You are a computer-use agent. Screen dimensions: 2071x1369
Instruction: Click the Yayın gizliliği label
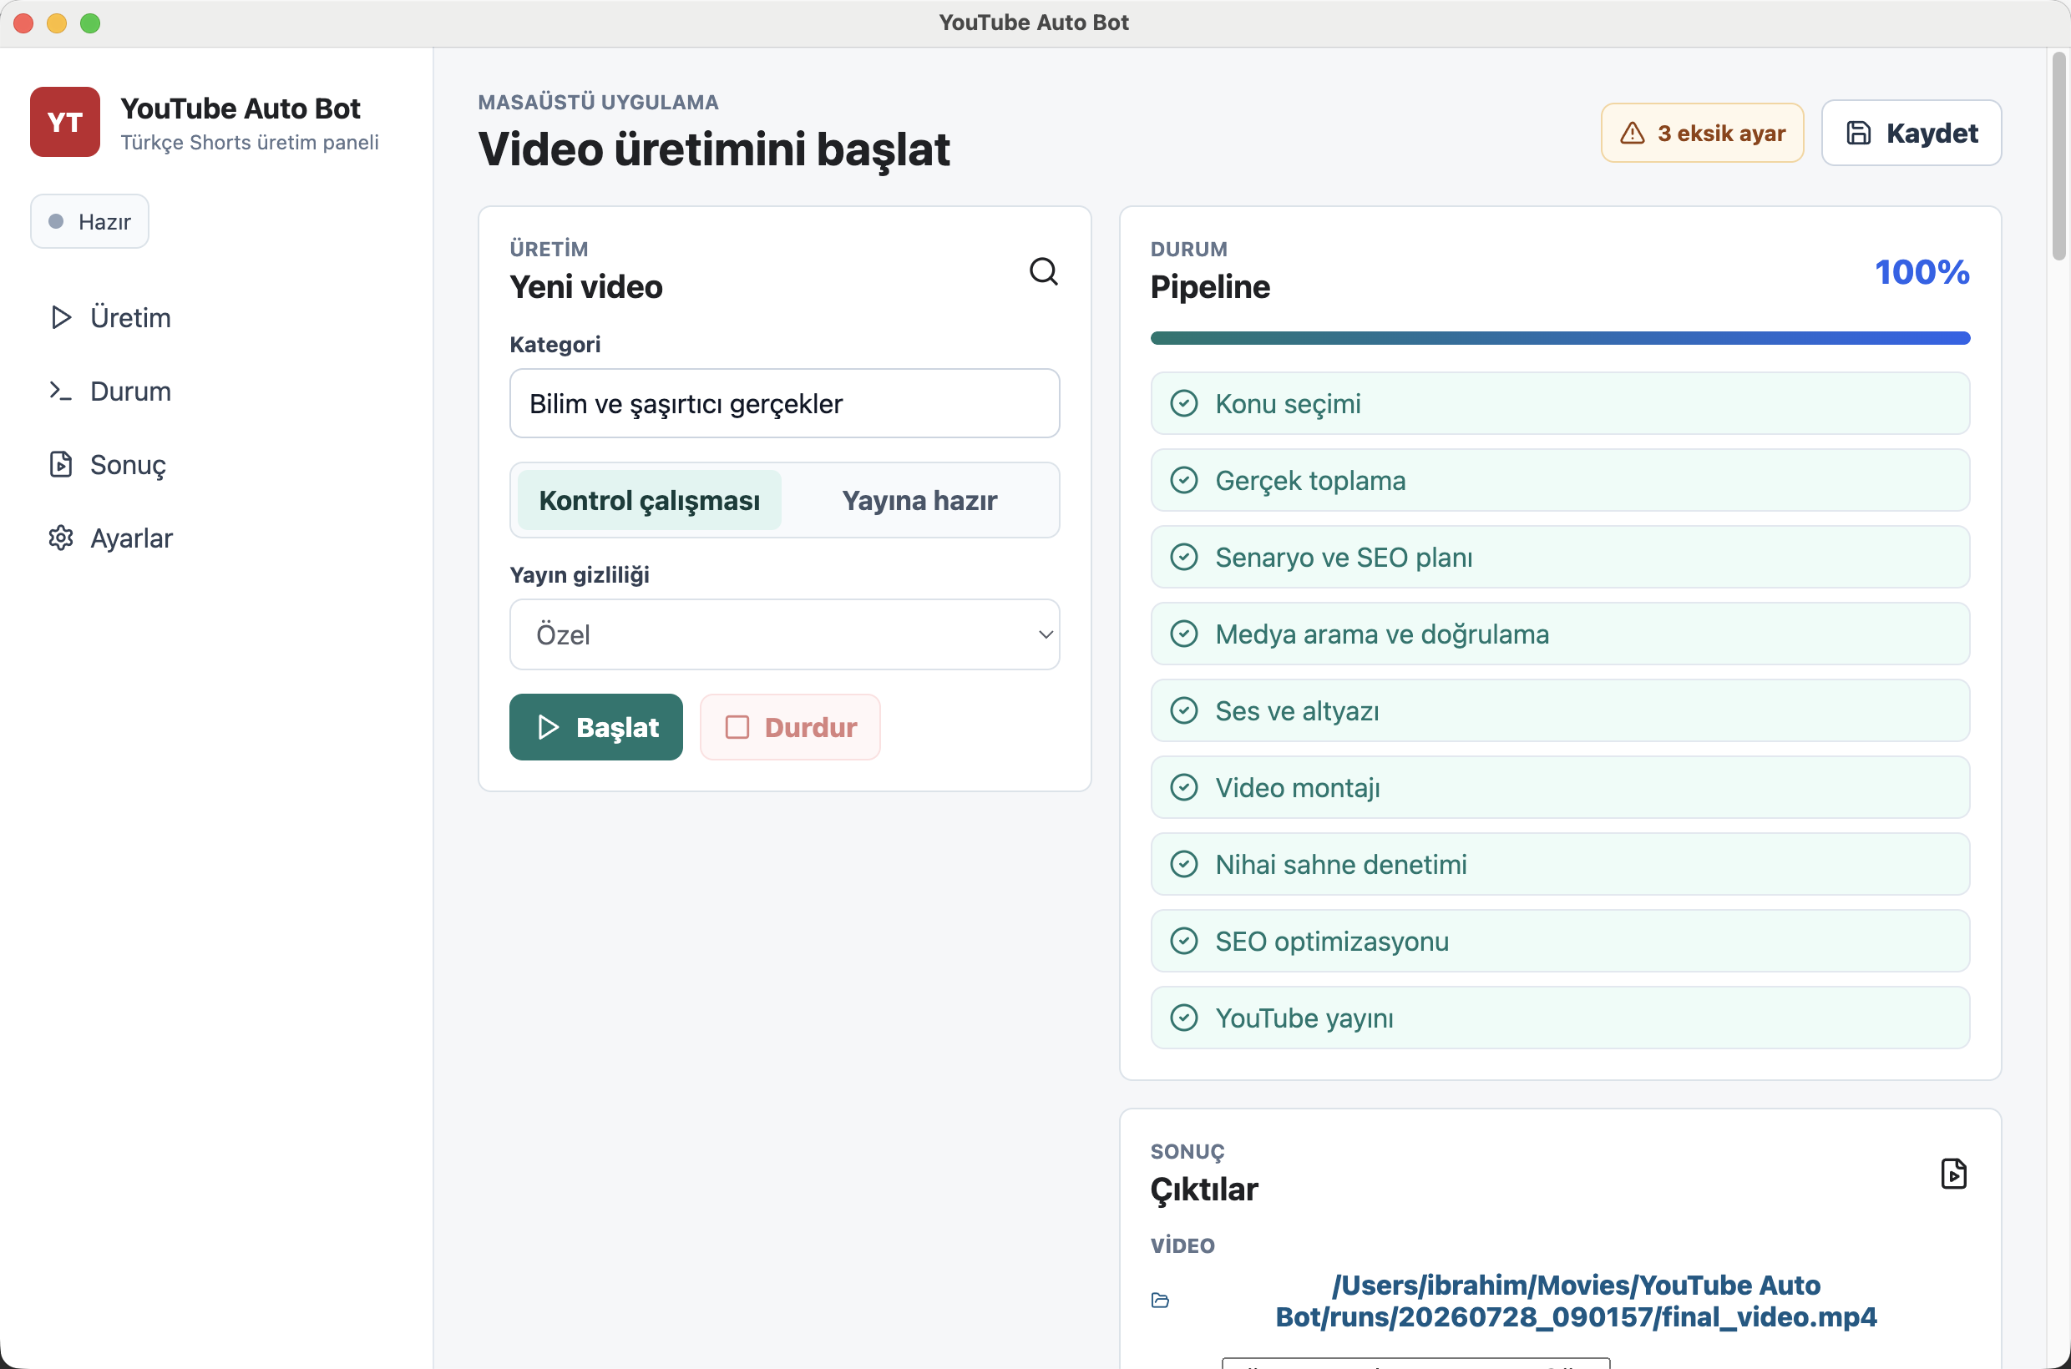[579, 574]
